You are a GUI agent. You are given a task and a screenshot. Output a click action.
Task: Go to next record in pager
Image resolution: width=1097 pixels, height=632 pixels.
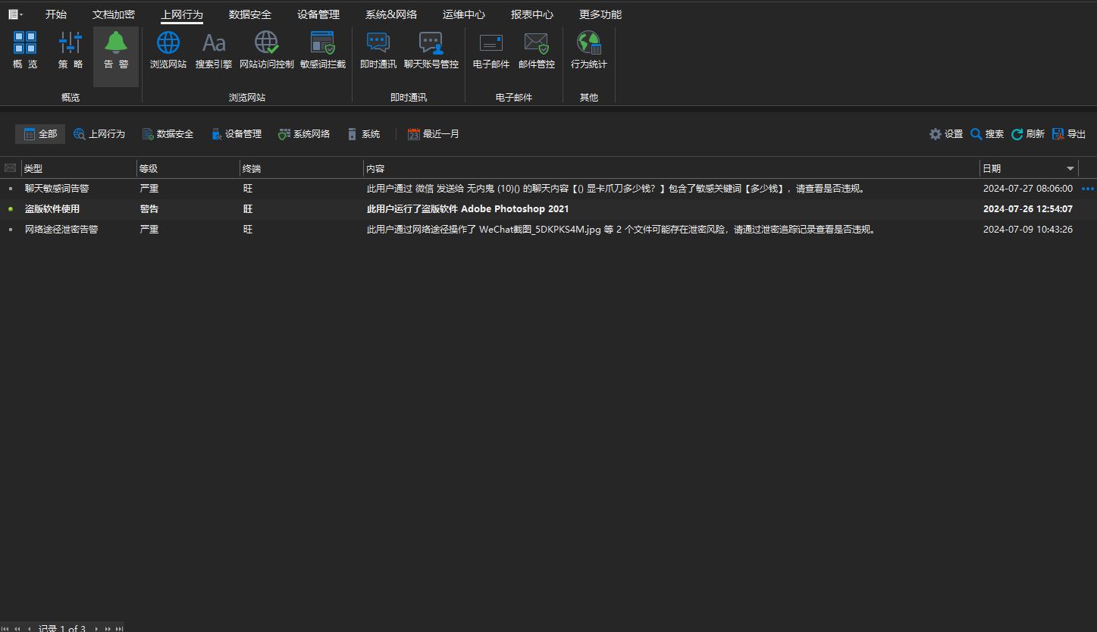[x=96, y=628]
